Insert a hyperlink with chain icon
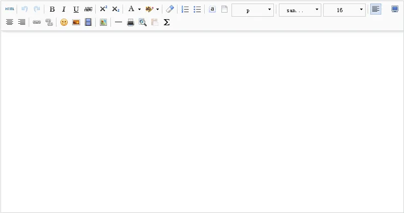 click(37, 22)
